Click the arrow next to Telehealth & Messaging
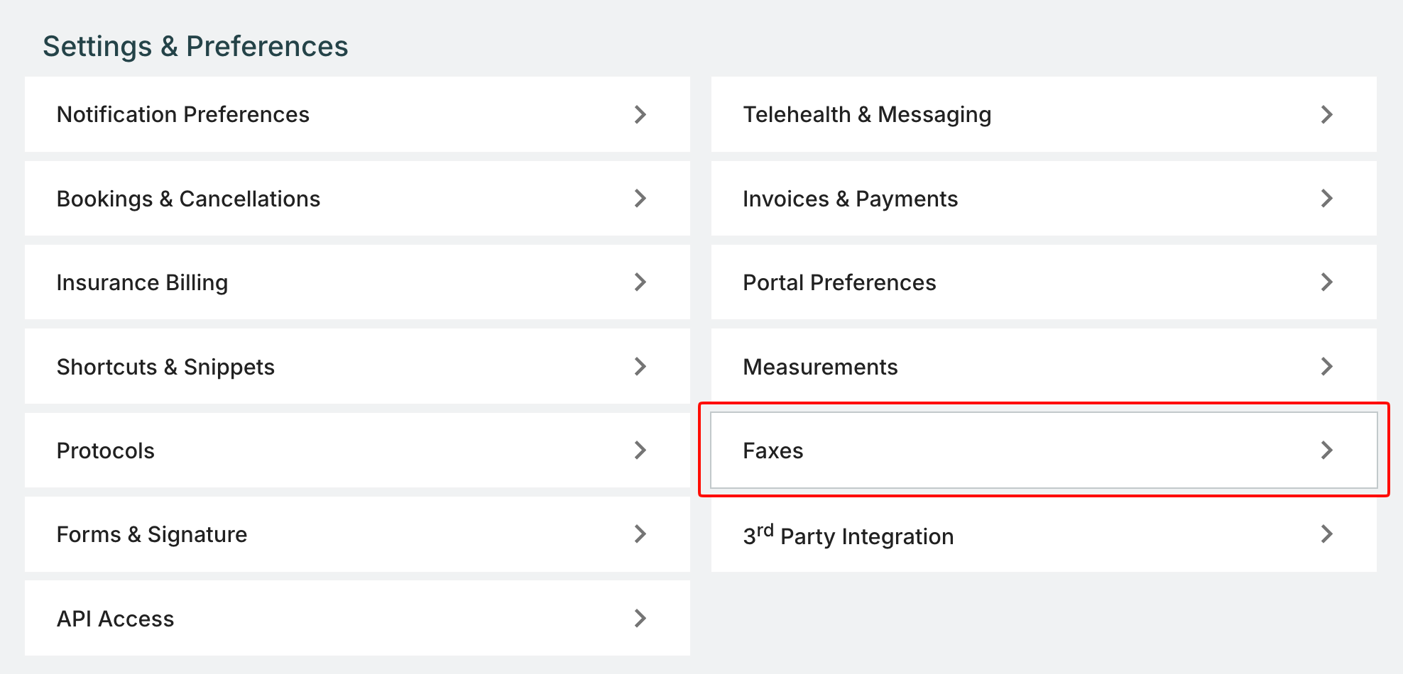Viewport: 1403px width, 674px height. [1326, 114]
